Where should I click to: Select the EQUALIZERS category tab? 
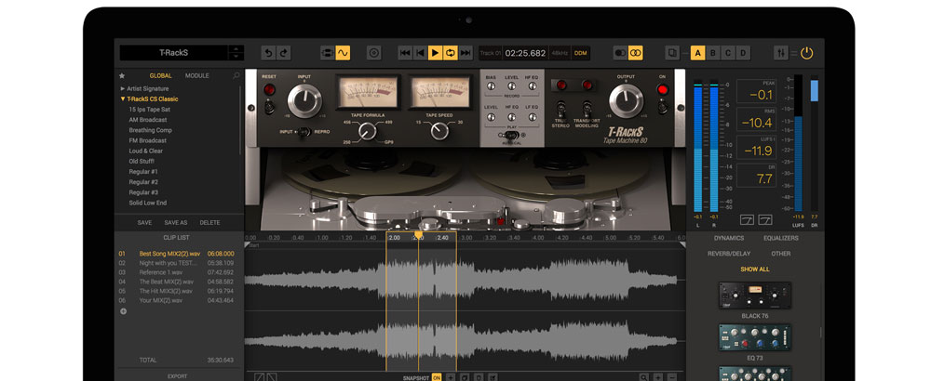click(x=780, y=238)
